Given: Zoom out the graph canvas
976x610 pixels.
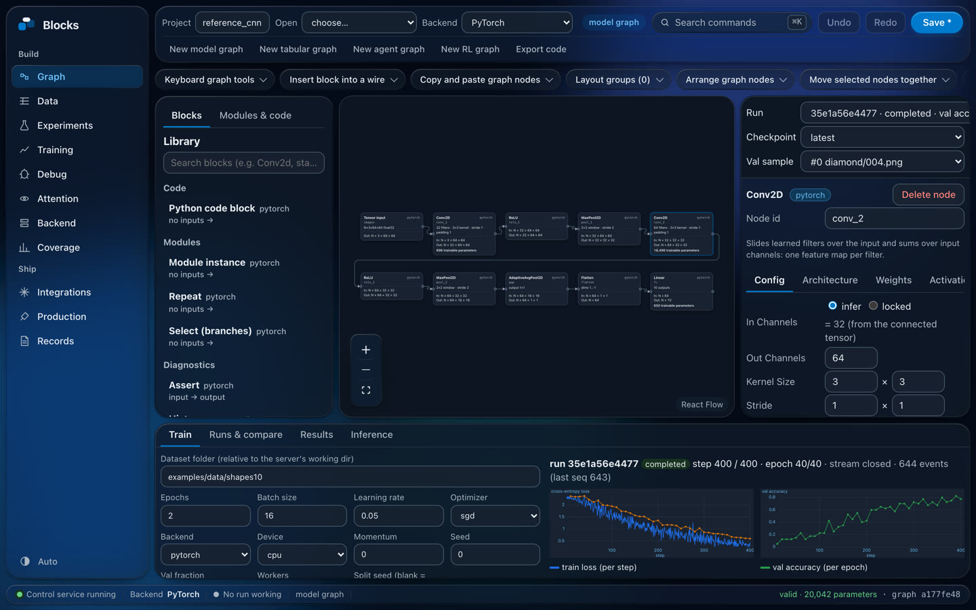Looking at the screenshot, I should [x=366, y=370].
